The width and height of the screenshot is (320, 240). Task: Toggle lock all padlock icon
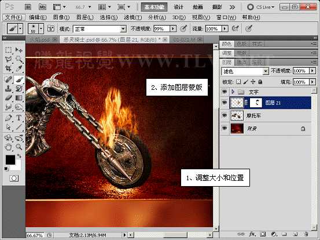pos(260,82)
